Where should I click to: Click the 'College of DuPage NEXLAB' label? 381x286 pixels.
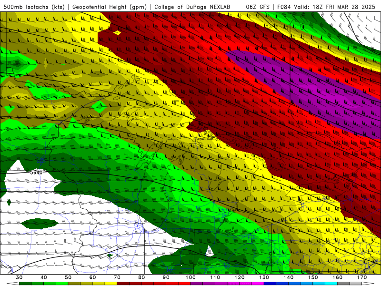[192, 7]
